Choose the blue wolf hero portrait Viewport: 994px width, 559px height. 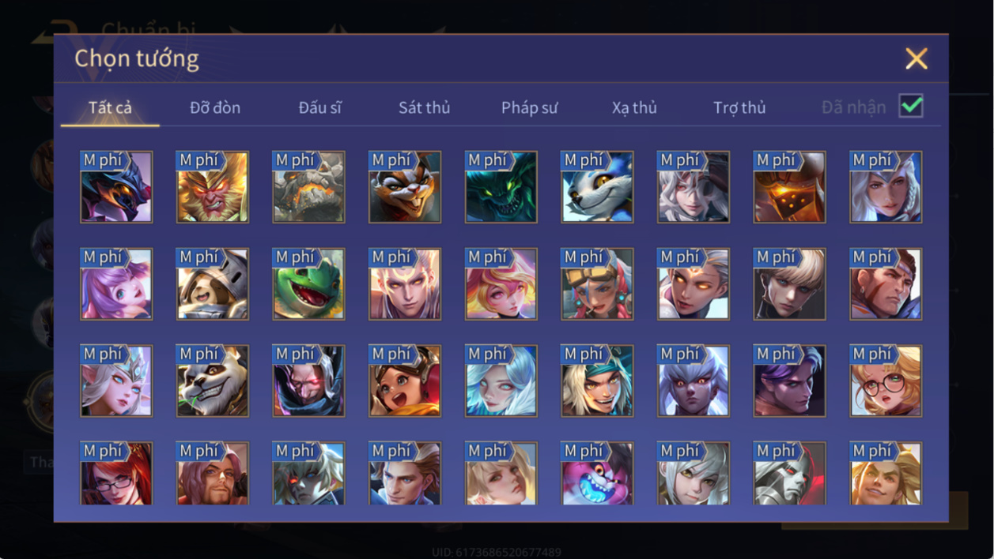[x=597, y=187]
